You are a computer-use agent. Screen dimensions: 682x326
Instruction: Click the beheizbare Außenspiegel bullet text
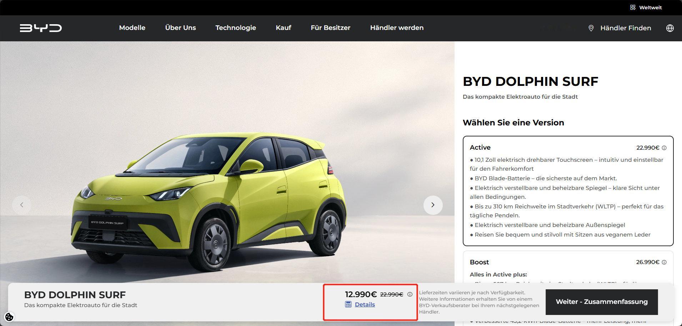547,225
